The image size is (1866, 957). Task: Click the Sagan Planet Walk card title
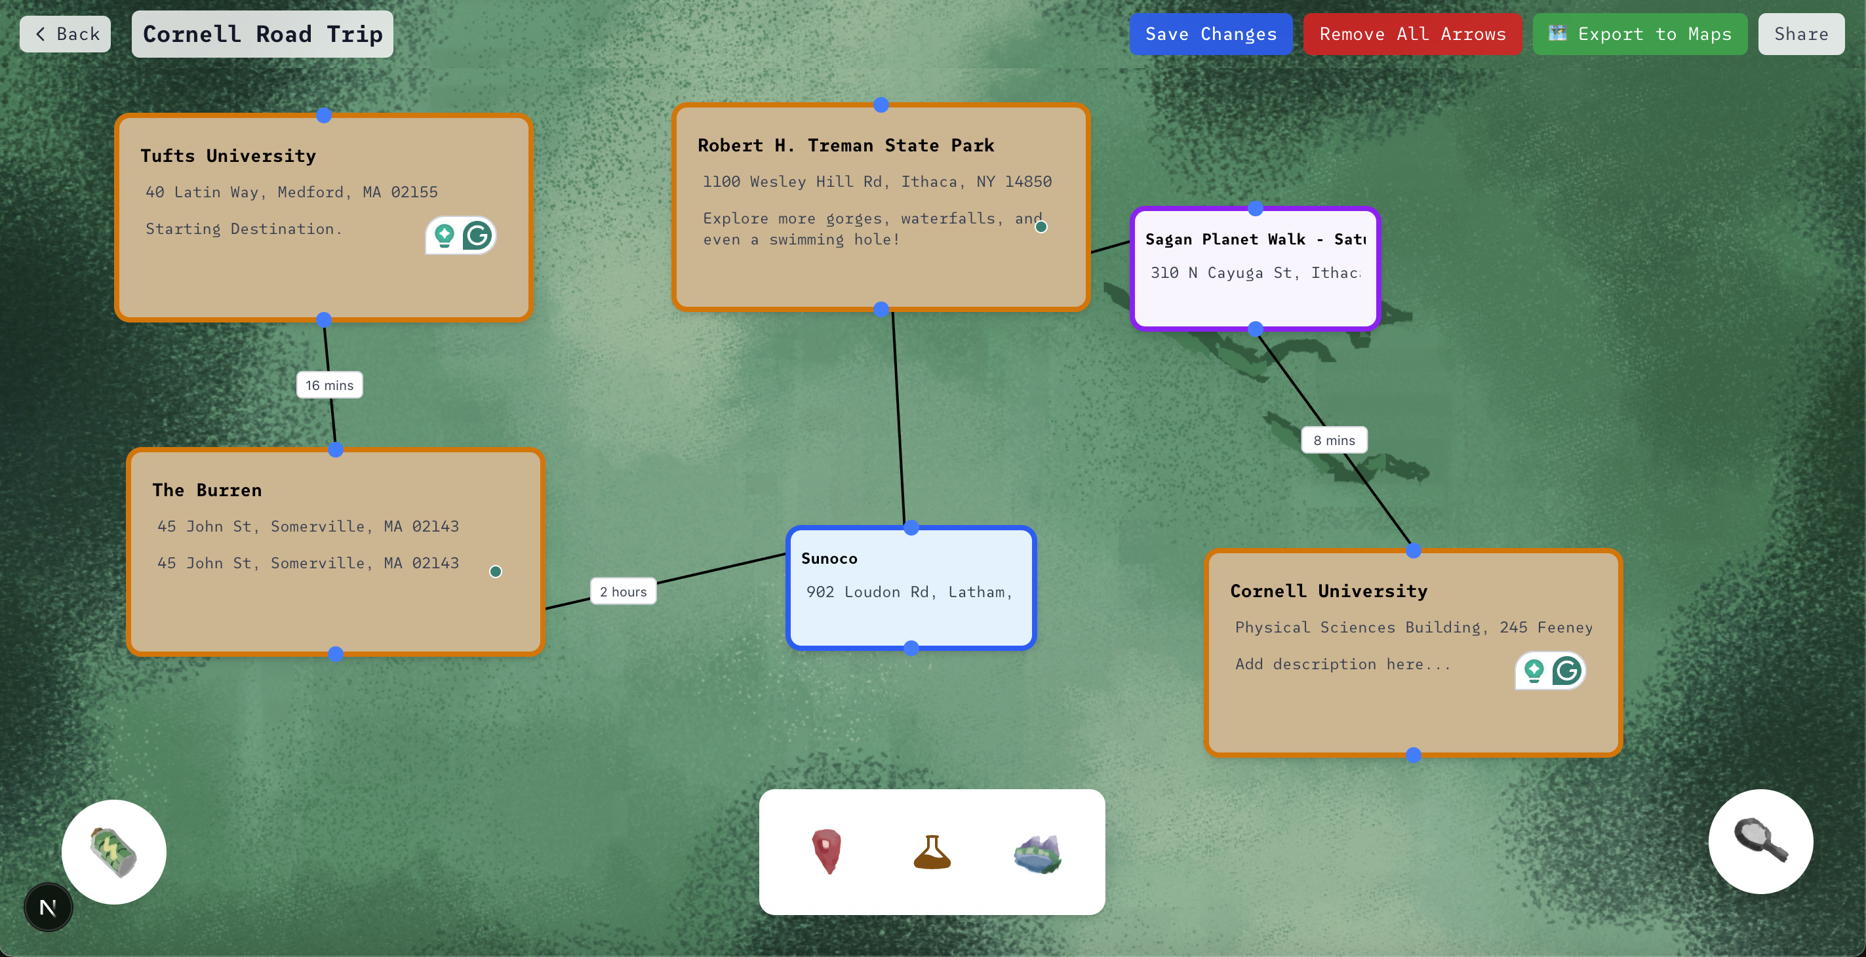click(1255, 239)
